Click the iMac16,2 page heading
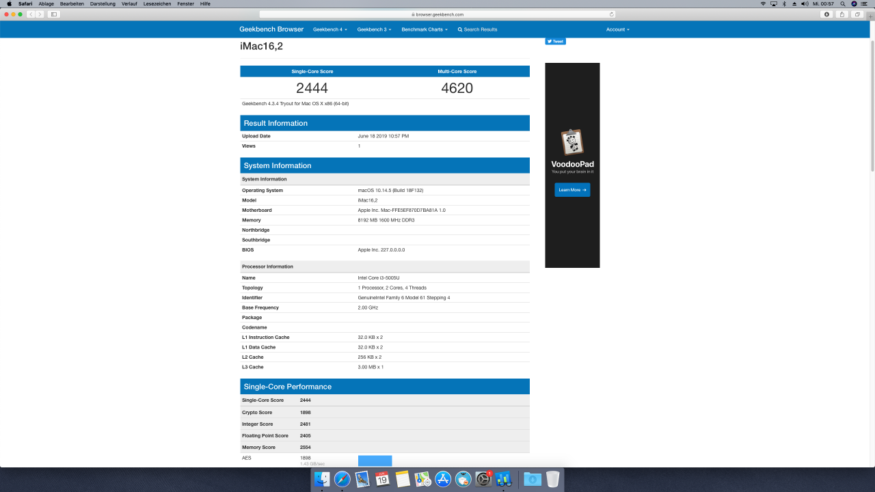This screenshot has height=492, width=875. (x=261, y=46)
